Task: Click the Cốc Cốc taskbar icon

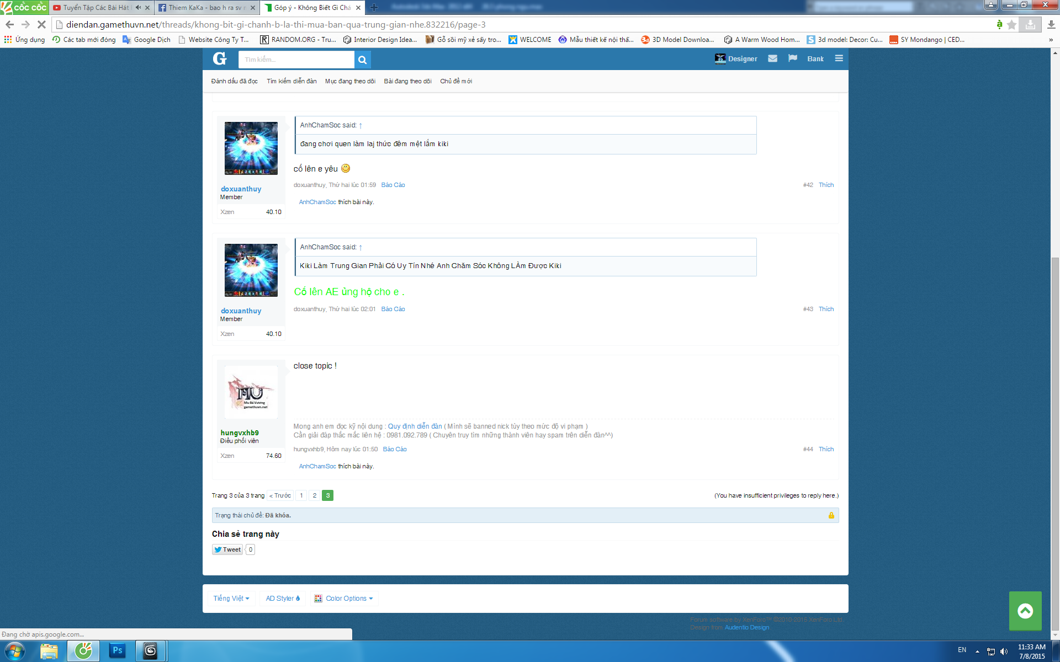Action: coord(83,652)
